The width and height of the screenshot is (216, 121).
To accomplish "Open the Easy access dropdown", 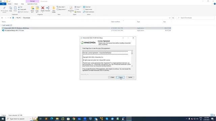I will pyautogui.click(x=61, y=9).
